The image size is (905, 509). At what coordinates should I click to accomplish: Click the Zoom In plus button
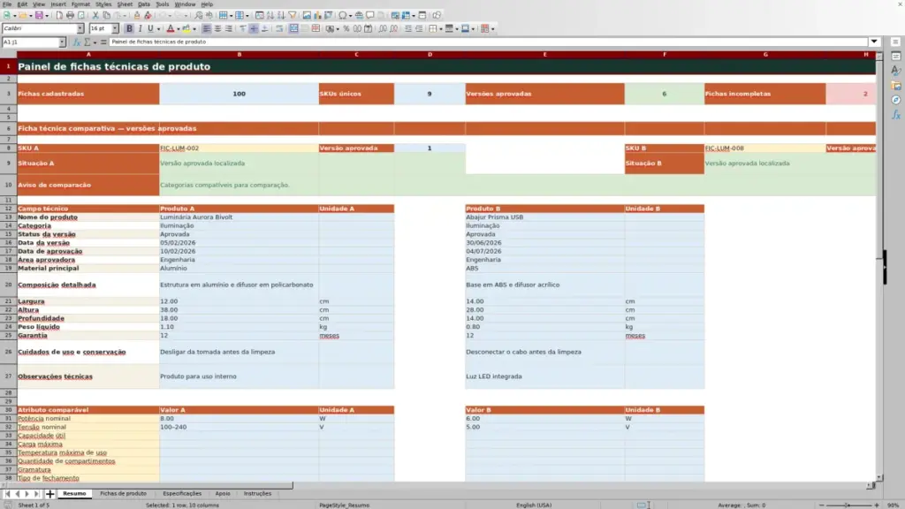click(x=877, y=505)
